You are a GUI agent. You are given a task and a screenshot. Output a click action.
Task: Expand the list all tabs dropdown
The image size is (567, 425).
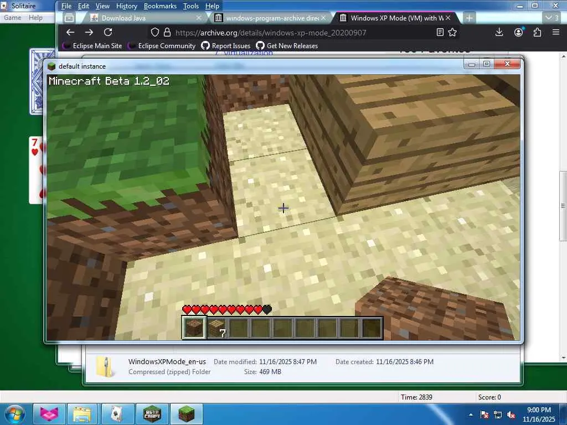[552, 18]
